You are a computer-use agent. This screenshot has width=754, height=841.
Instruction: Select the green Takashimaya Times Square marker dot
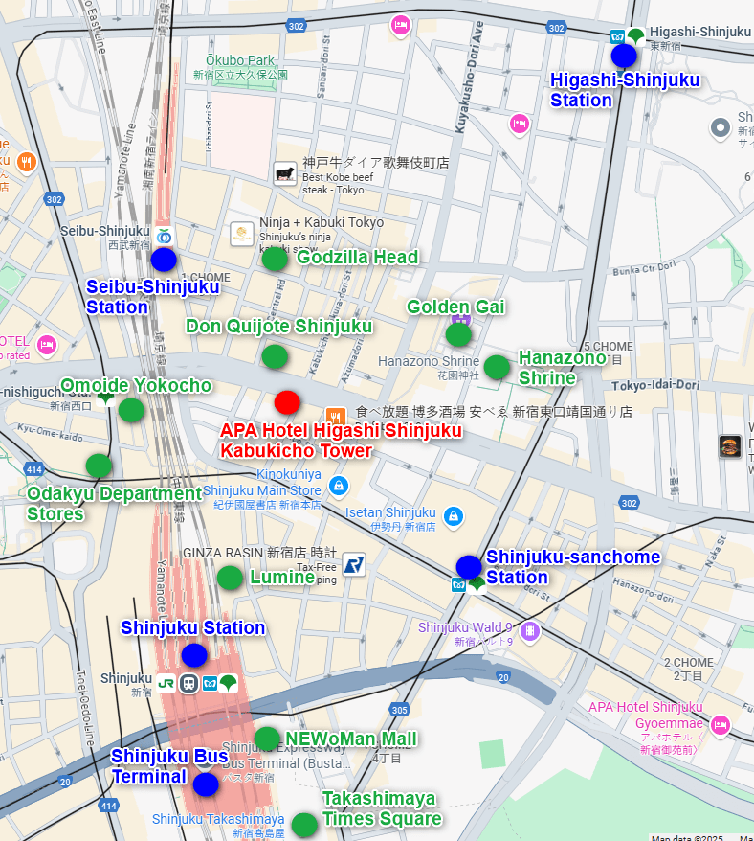pyautogui.click(x=304, y=825)
